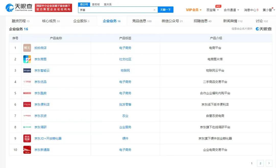Click the next page arrow button
Screen dimensions: 276x168
click(x=269, y=163)
